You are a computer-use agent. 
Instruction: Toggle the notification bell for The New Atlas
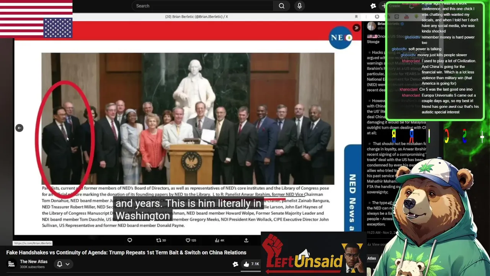(60, 264)
